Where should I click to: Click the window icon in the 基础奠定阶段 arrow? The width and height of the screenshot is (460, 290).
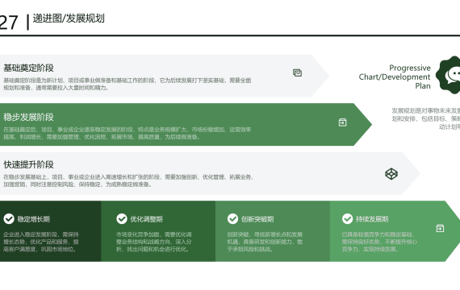(297, 73)
